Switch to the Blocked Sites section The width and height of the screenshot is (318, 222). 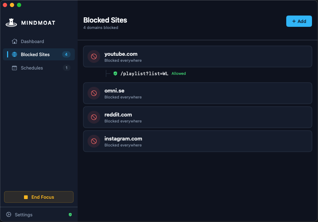pyautogui.click(x=34, y=54)
